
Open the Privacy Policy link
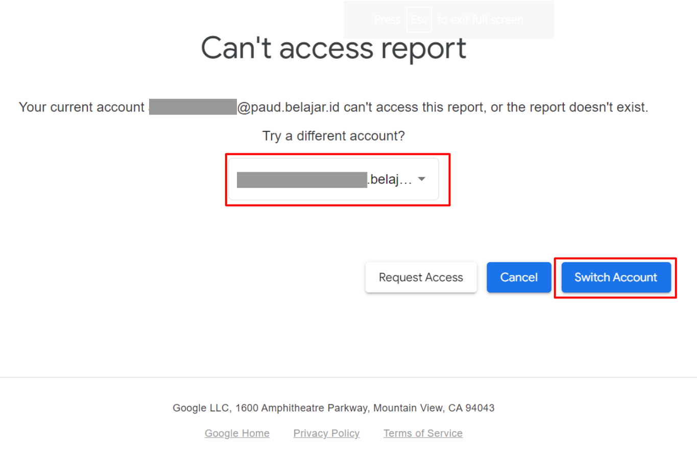coord(326,433)
